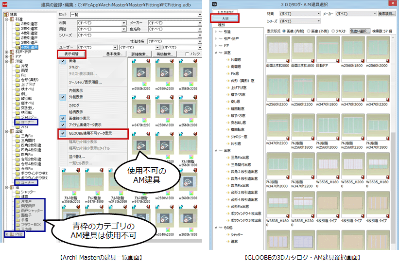Select the highlighted 4枚引違戸 tree item
Viewport: 399px width, 265px height.
tap(29, 47)
